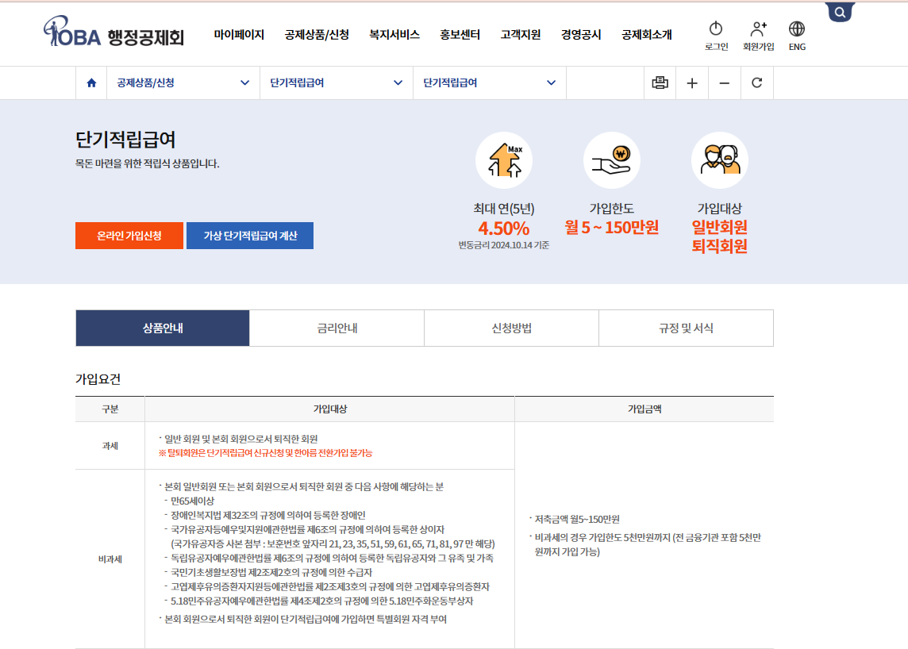Switch language with the ENG globe icon
This screenshot has height=649, width=908.
click(x=797, y=29)
